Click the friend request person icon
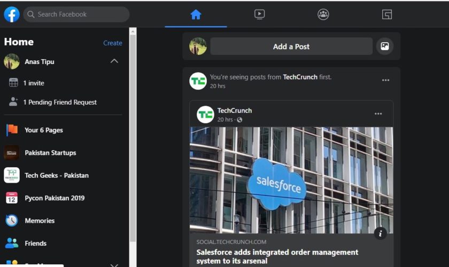 point(13,101)
